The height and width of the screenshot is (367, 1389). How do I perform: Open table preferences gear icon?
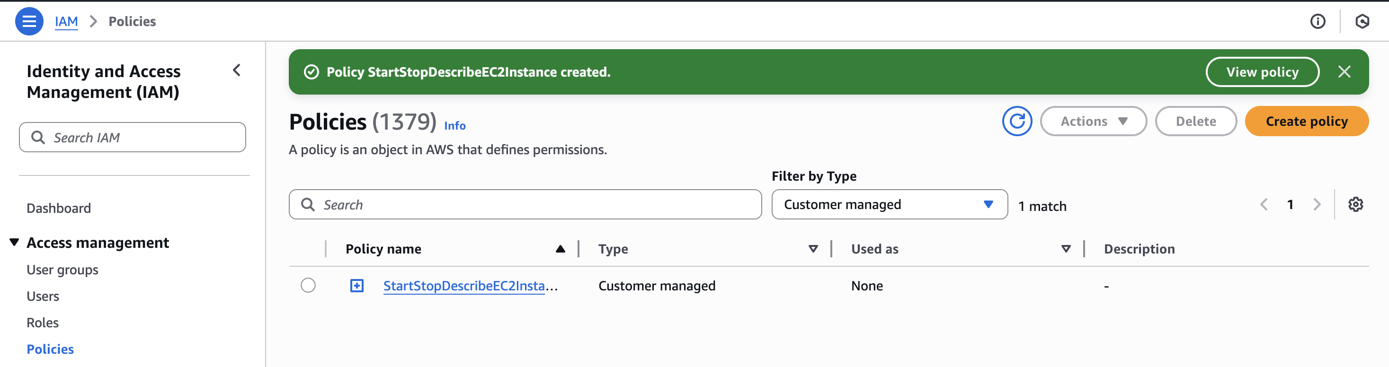click(x=1355, y=205)
